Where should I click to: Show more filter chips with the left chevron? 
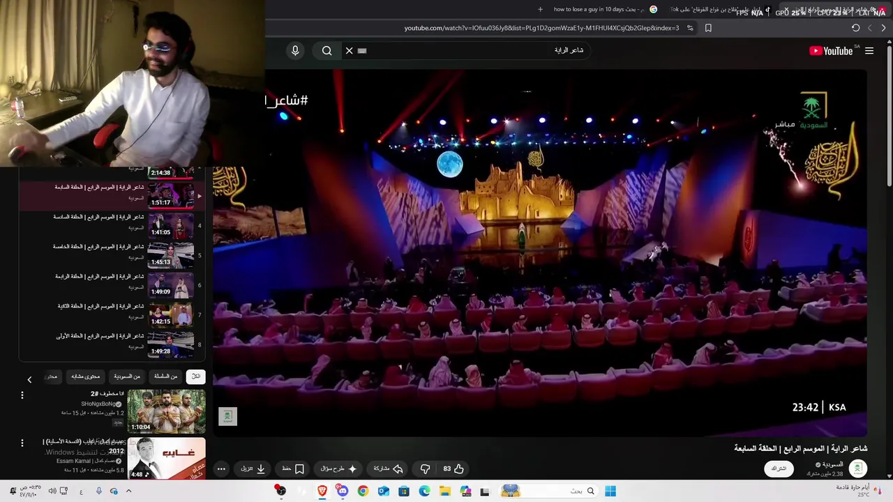click(x=29, y=379)
